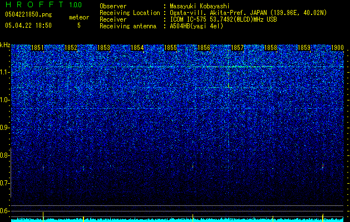The image size is (350, 222).
Task: Click the meteor echo before 1856
Action: (193, 166)
